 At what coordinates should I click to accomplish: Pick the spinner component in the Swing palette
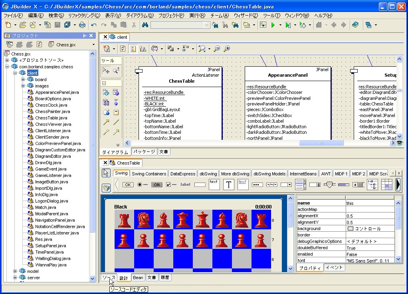(x=315, y=185)
